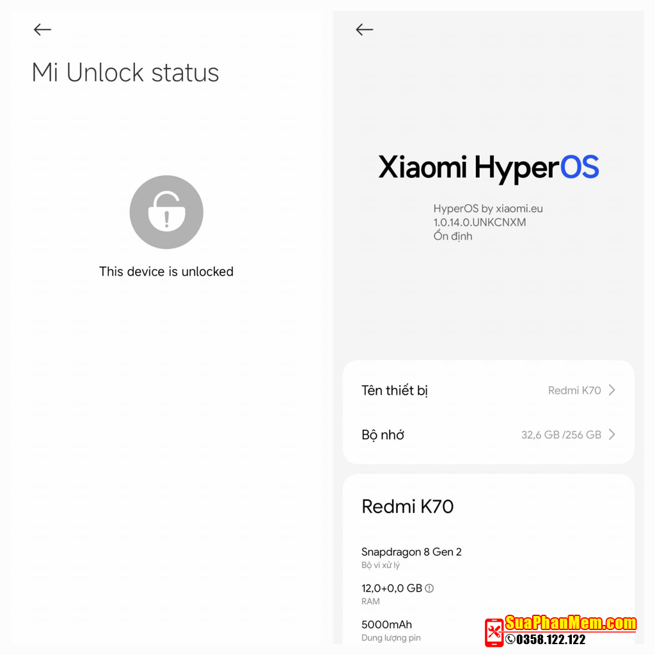
Task: Go back from Mi Unlock status page
Action: click(43, 29)
